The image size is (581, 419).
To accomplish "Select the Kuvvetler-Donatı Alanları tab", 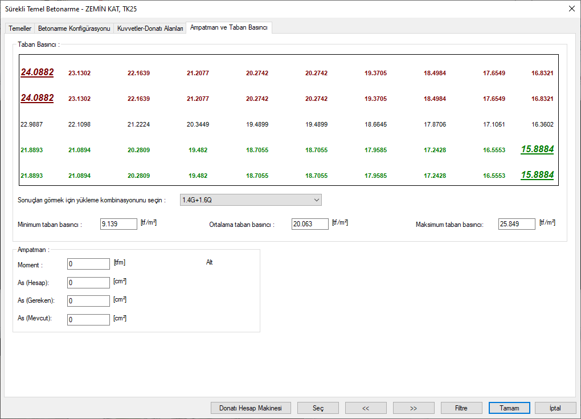I will tap(150, 29).
